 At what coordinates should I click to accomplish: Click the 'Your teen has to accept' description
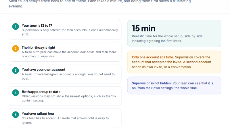[65, 120]
